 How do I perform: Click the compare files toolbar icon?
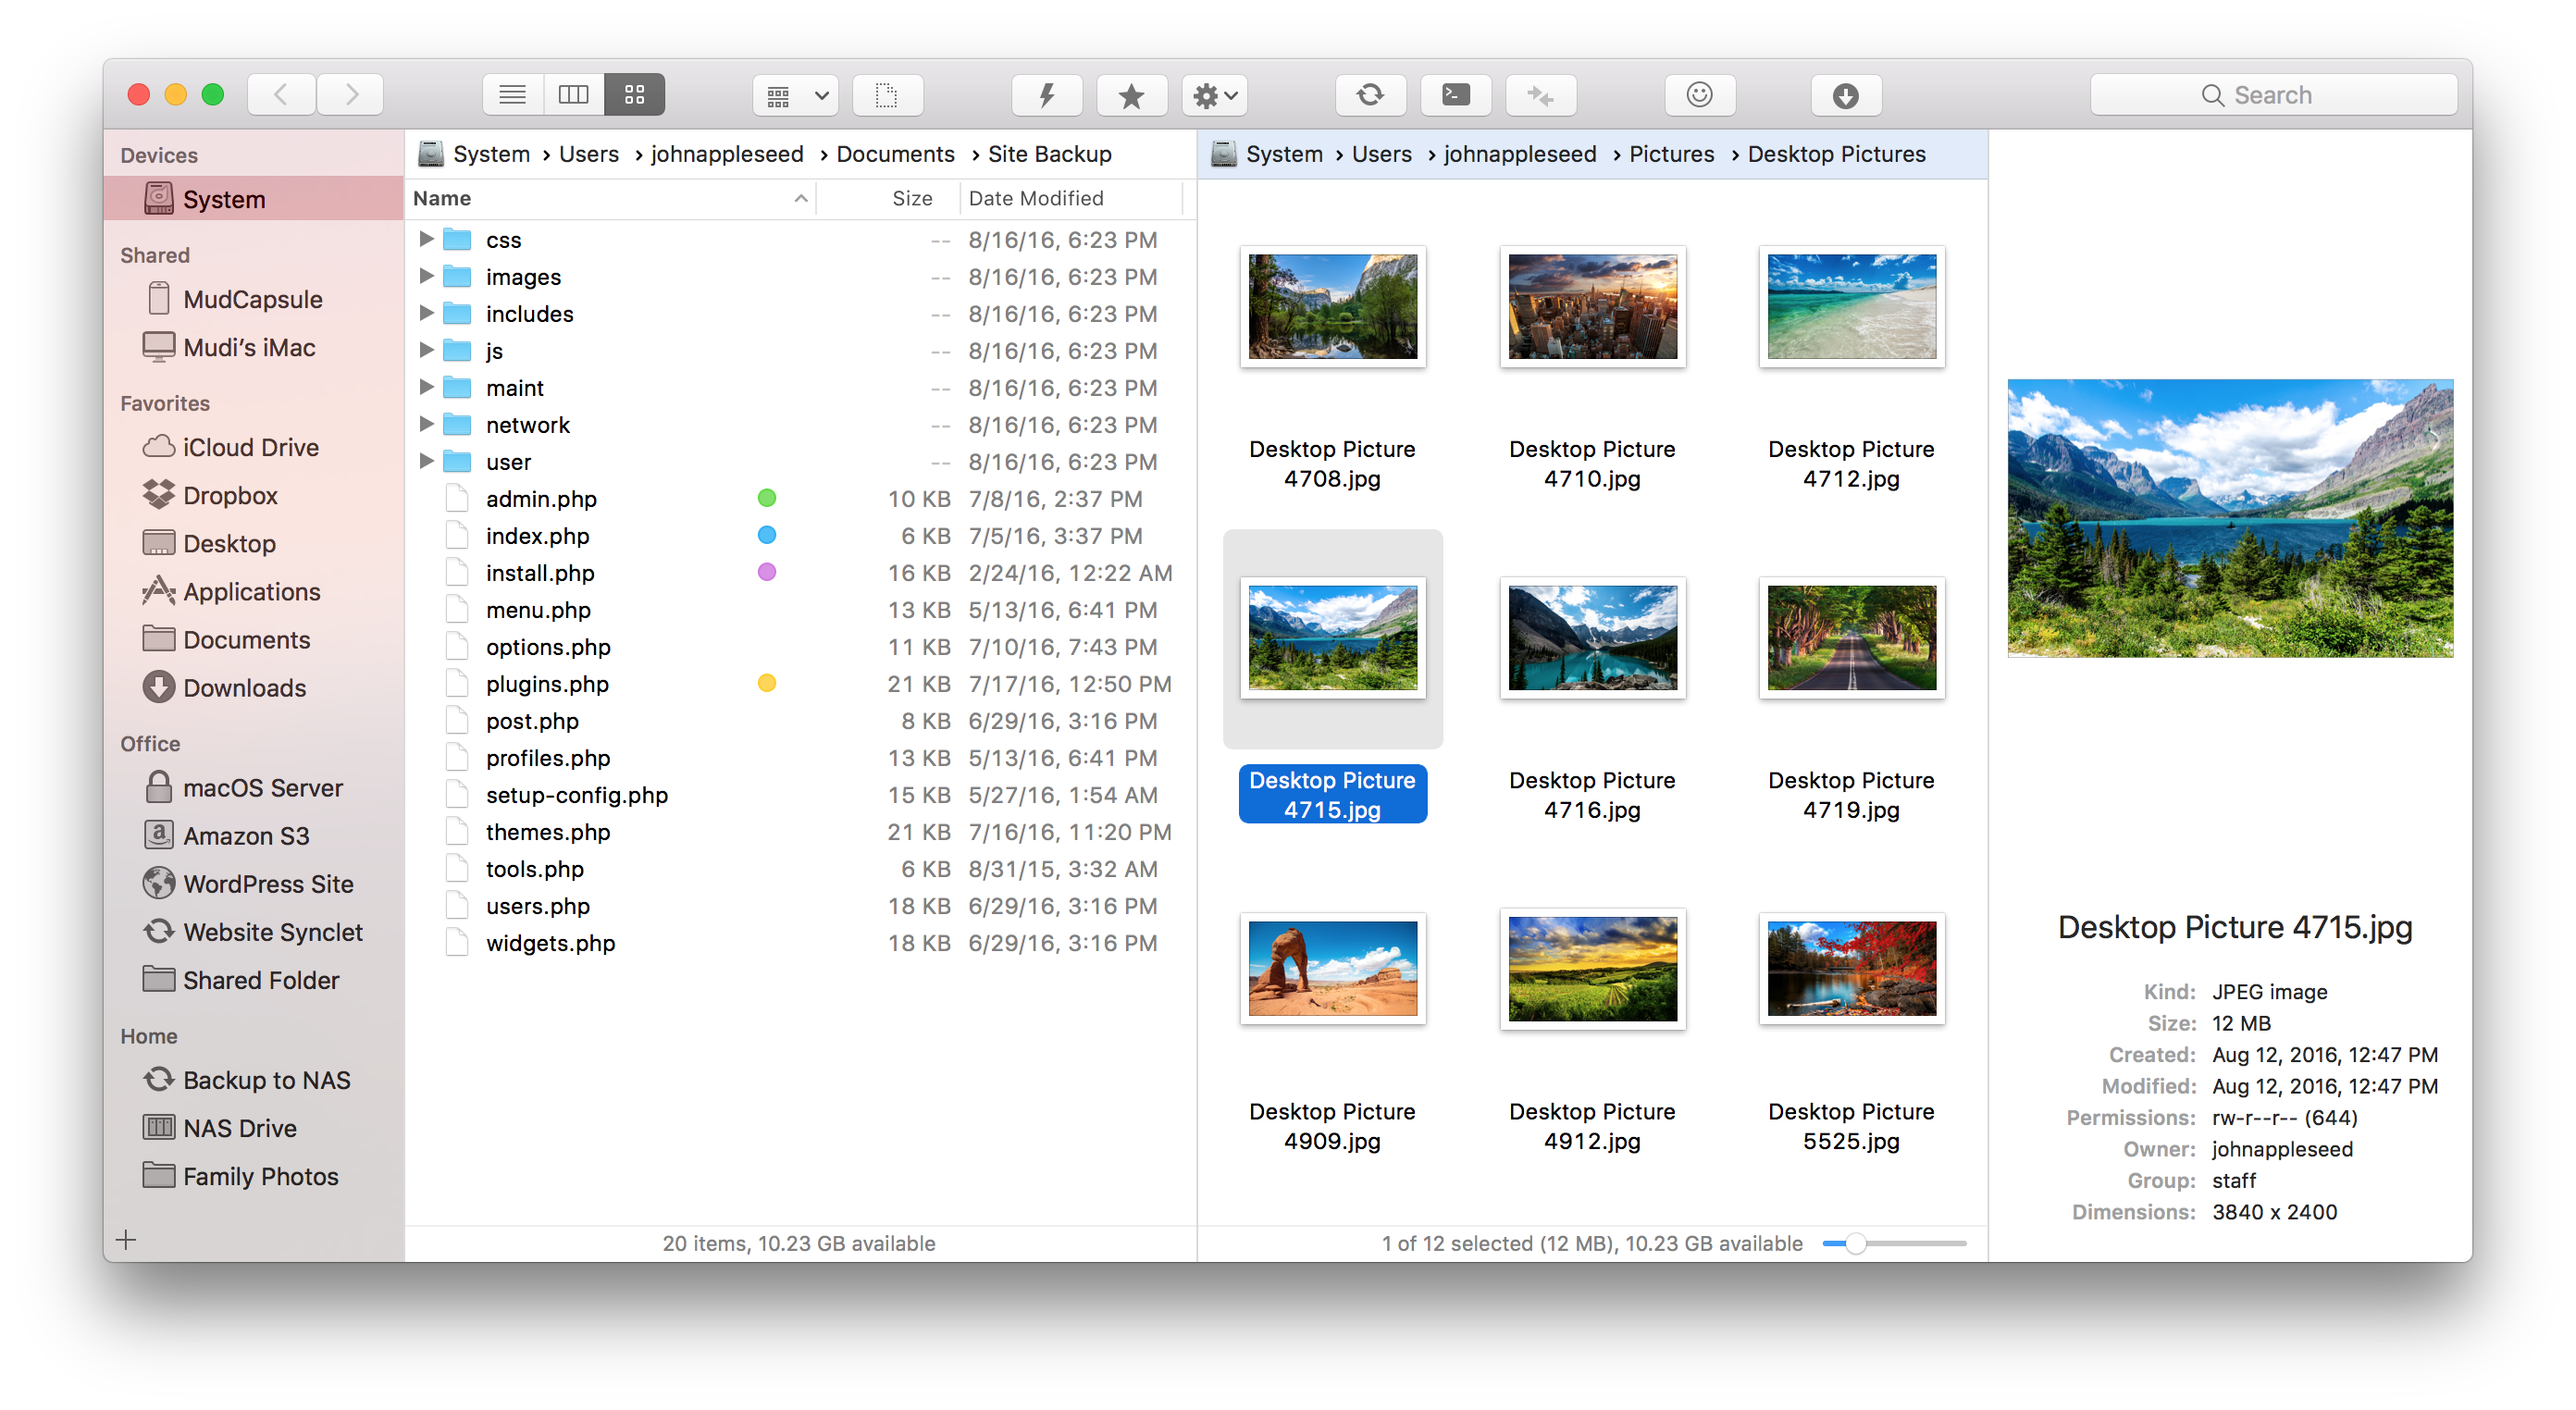[1540, 94]
